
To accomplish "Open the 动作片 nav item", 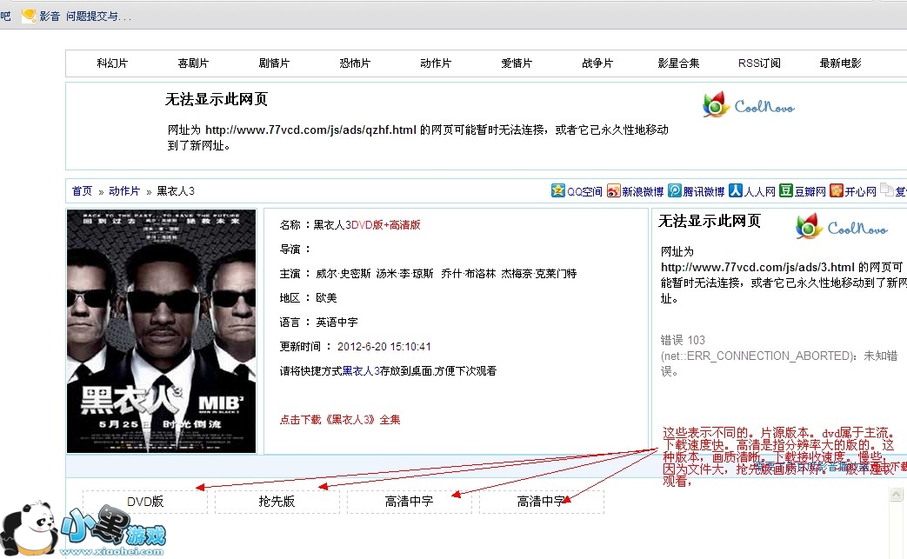I will click(x=436, y=63).
